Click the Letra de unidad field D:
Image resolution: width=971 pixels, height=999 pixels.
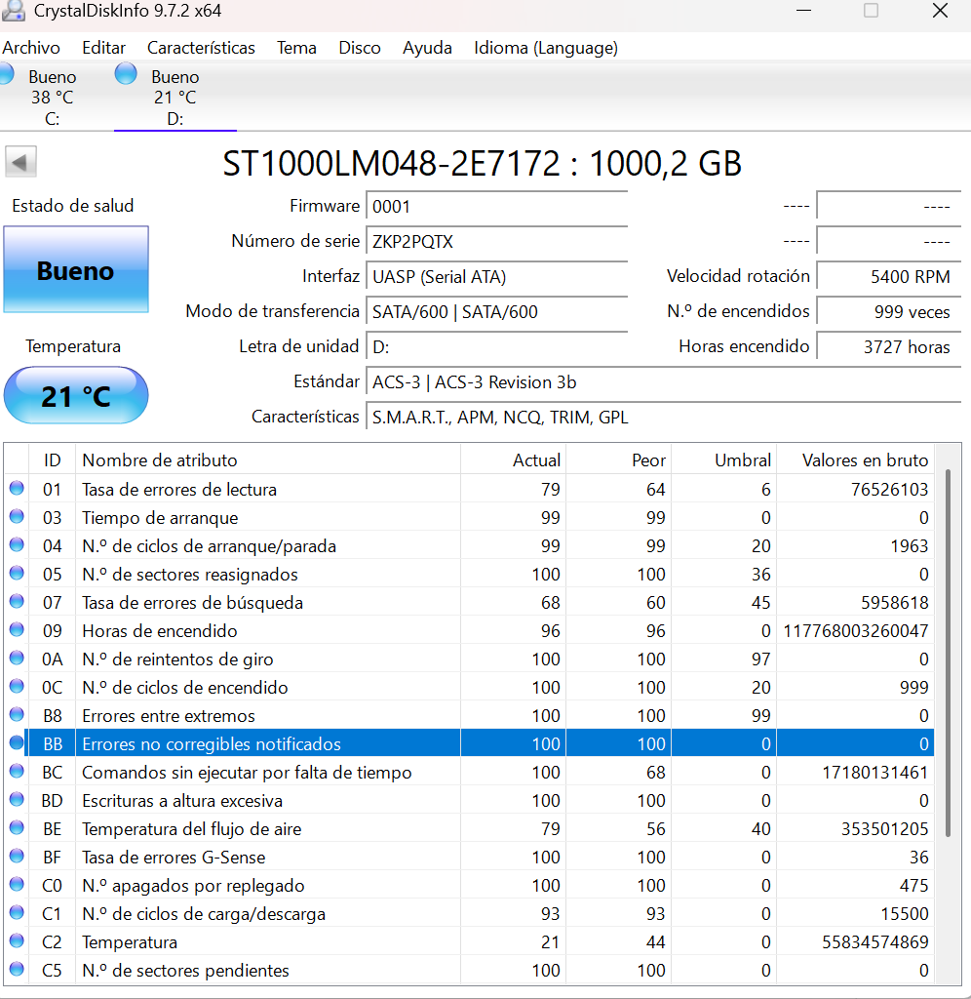[x=496, y=346]
